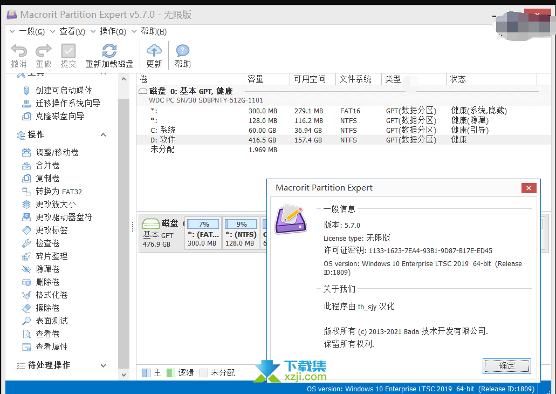Click the Undo (撤消) toolbar icon
The width and height of the screenshot is (556, 394).
19,51
